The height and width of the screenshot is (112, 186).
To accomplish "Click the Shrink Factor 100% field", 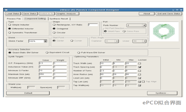I will pos(36,41).
